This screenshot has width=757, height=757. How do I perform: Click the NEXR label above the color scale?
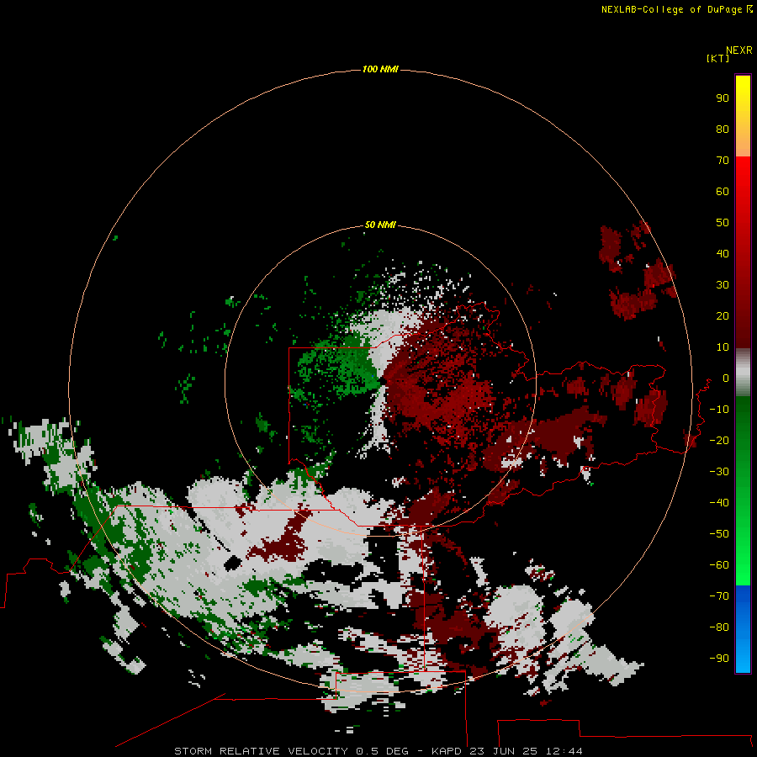click(x=739, y=50)
